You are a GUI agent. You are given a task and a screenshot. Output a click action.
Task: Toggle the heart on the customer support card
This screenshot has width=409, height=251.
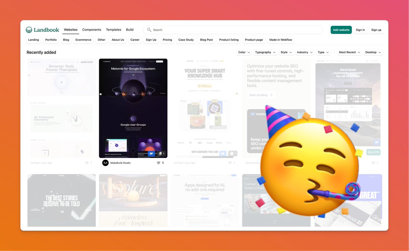[374, 163]
